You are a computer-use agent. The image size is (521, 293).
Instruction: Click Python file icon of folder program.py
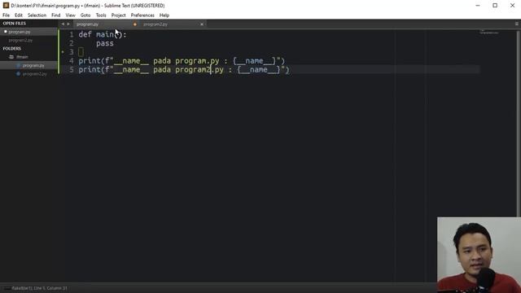(x=18, y=65)
